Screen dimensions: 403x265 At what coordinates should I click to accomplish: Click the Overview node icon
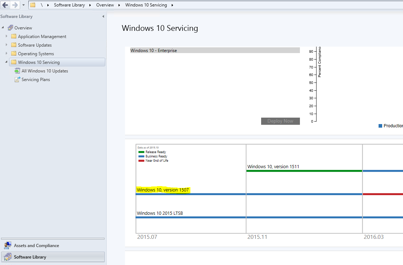[x=10, y=28]
